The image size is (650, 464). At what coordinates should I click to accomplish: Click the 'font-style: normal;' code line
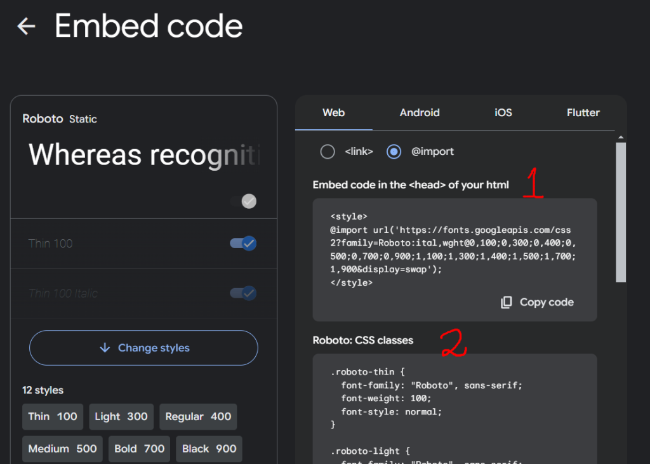[391, 412]
